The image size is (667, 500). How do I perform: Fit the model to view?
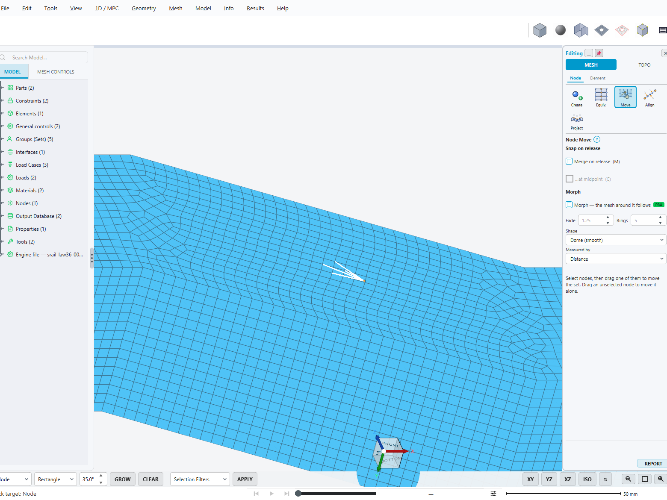[x=645, y=479]
